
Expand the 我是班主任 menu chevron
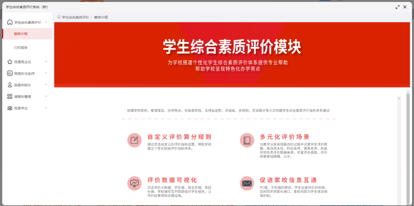tap(46, 61)
